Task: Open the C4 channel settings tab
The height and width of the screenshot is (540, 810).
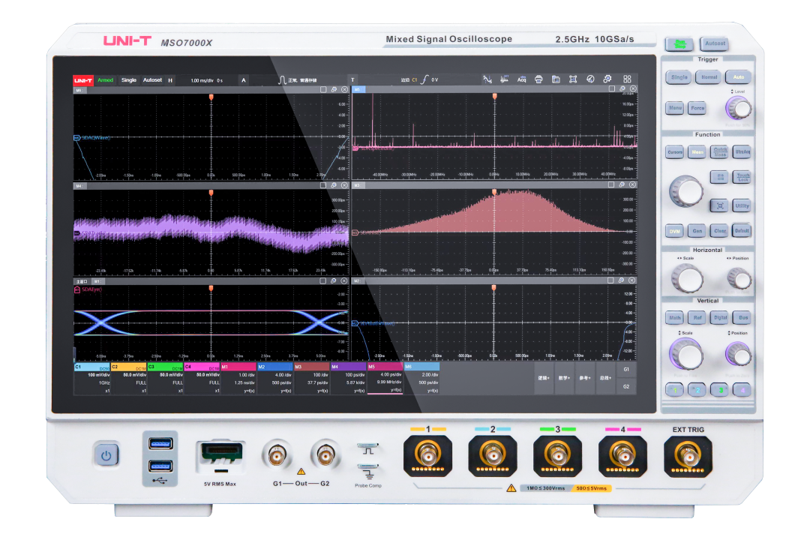Action: (202, 379)
